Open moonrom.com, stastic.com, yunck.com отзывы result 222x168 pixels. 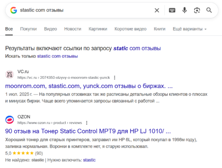[89, 86]
